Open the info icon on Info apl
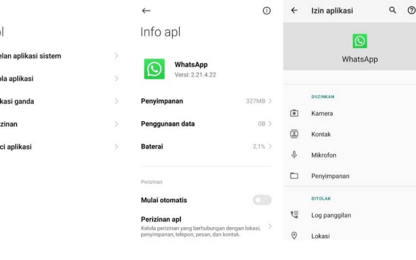Viewport: 416px width, 260px height. 267,10
